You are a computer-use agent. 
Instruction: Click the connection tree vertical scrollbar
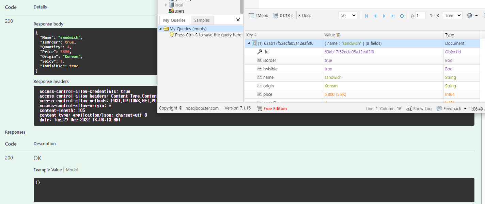tap(242, 7)
